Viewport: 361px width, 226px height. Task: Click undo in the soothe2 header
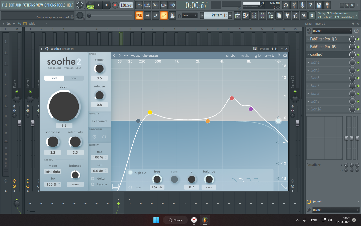click(x=231, y=55)
